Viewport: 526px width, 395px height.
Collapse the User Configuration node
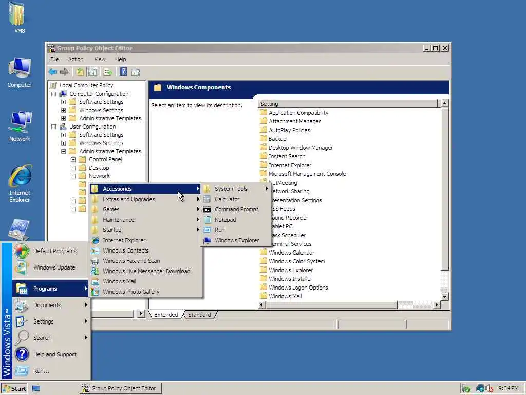pos(53,127)
